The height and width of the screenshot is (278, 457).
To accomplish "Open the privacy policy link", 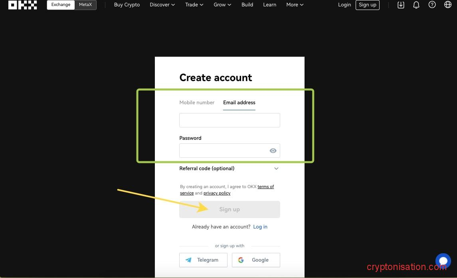I will pyautogui.click(x=217, y=193).
